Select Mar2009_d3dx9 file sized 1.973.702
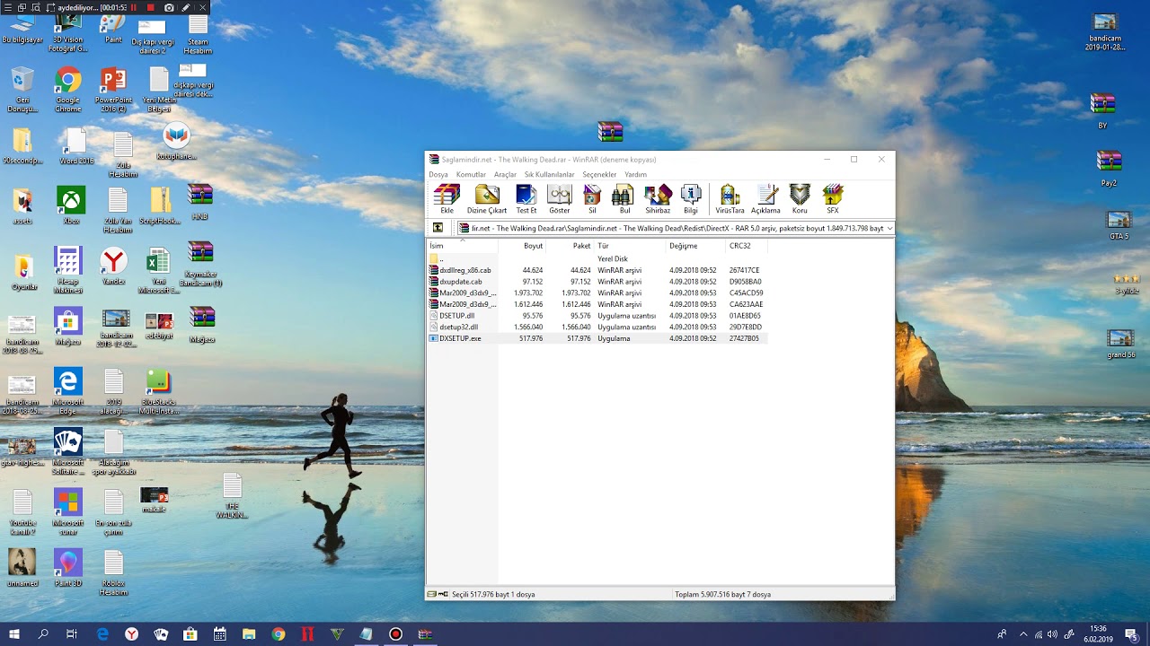 (597, 292)
